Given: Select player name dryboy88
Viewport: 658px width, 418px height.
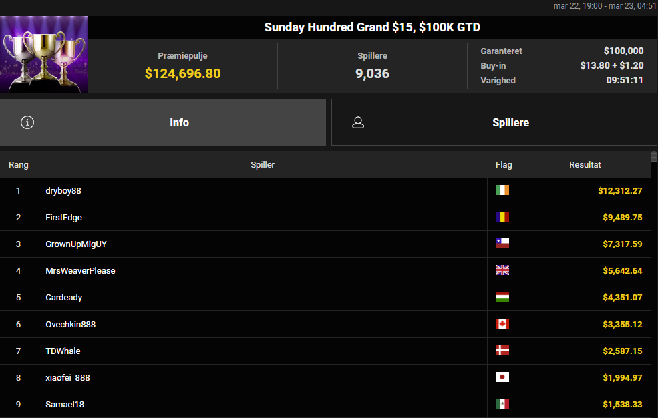Looking at the screenshot, I should [63, 191].
